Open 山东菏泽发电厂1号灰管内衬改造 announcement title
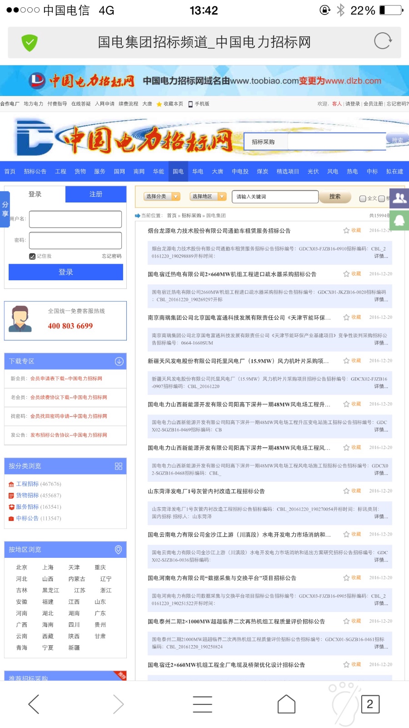Viewport: 409px width, 728px height. [206, 491]
